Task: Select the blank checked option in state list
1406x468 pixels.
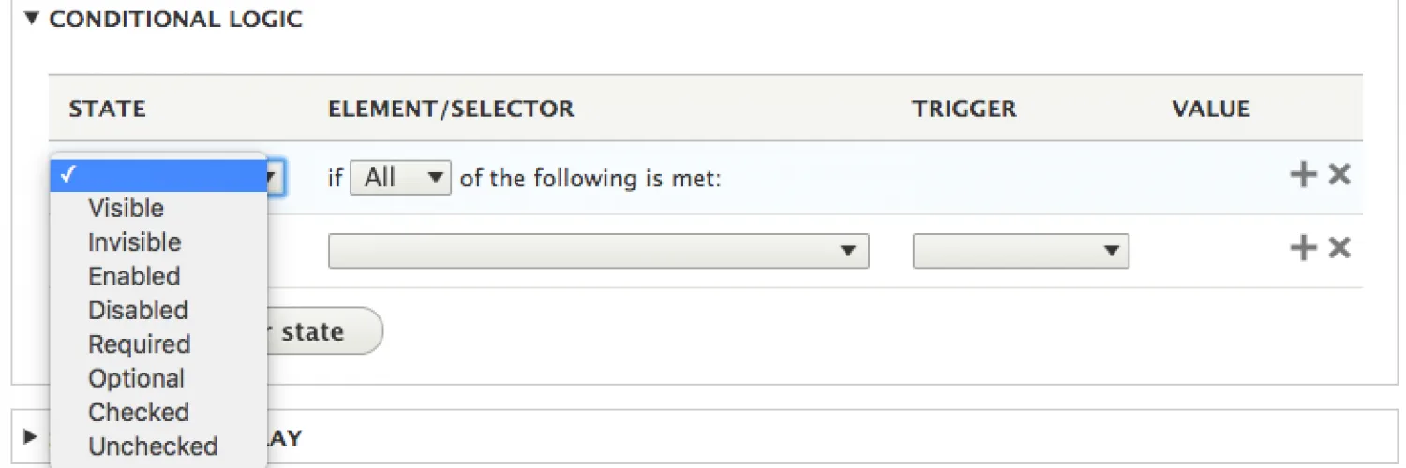Action: coord(157,175)
